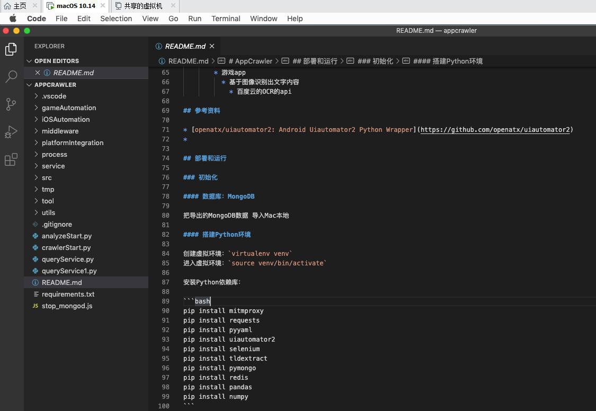
Task: Open the Explorer view in activity bar
Action: click(11, 49)
